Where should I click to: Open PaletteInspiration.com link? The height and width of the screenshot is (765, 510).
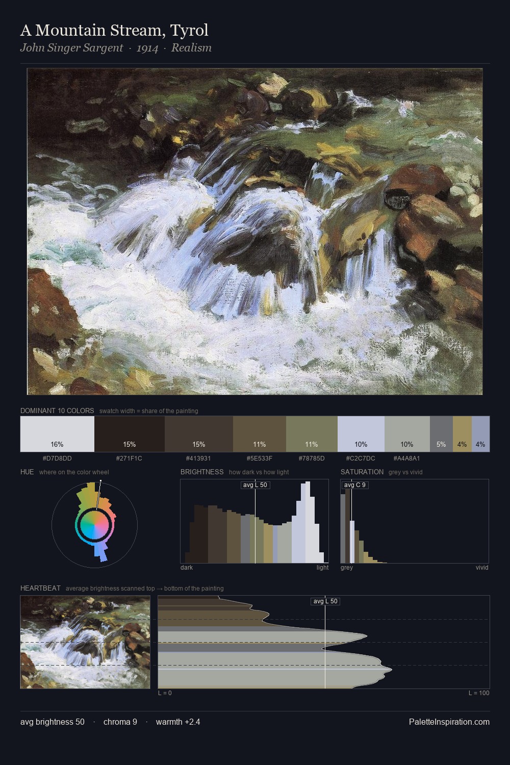449,722
